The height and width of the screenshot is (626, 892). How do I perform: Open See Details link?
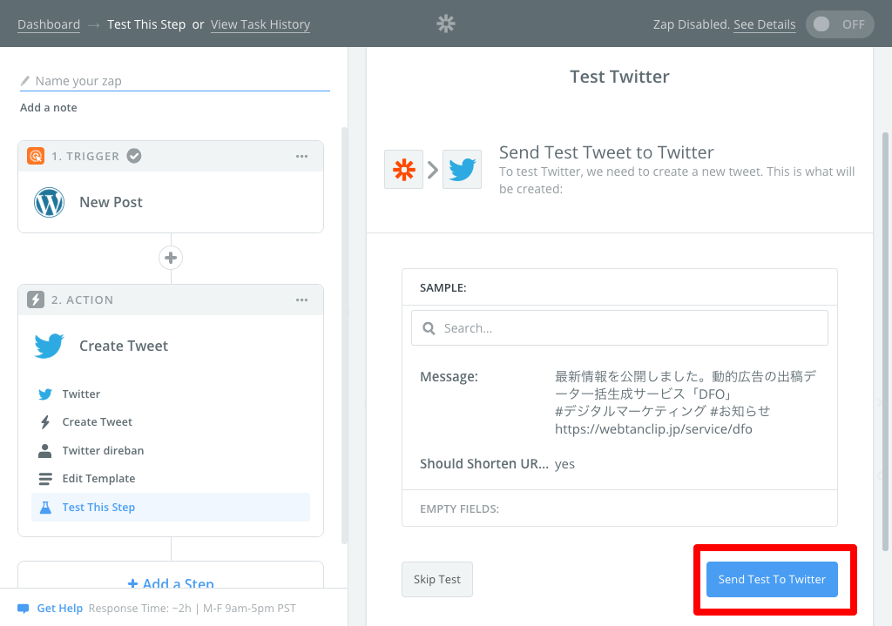(x=765, y=24)
